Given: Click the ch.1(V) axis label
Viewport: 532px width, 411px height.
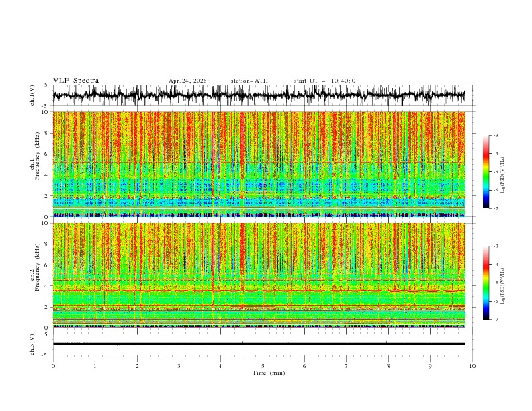Looking at the screenshot, I should (x=32, y=95).
